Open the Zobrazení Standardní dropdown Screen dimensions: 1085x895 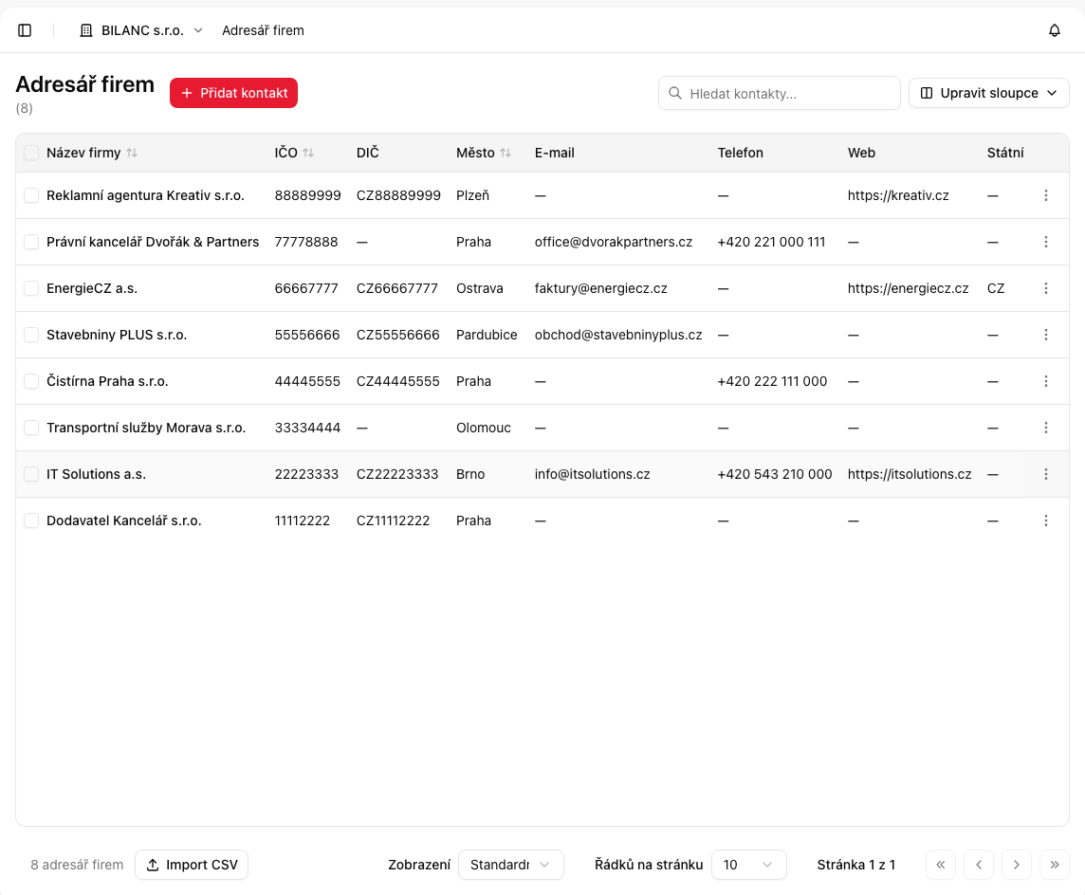click(510, 865)
